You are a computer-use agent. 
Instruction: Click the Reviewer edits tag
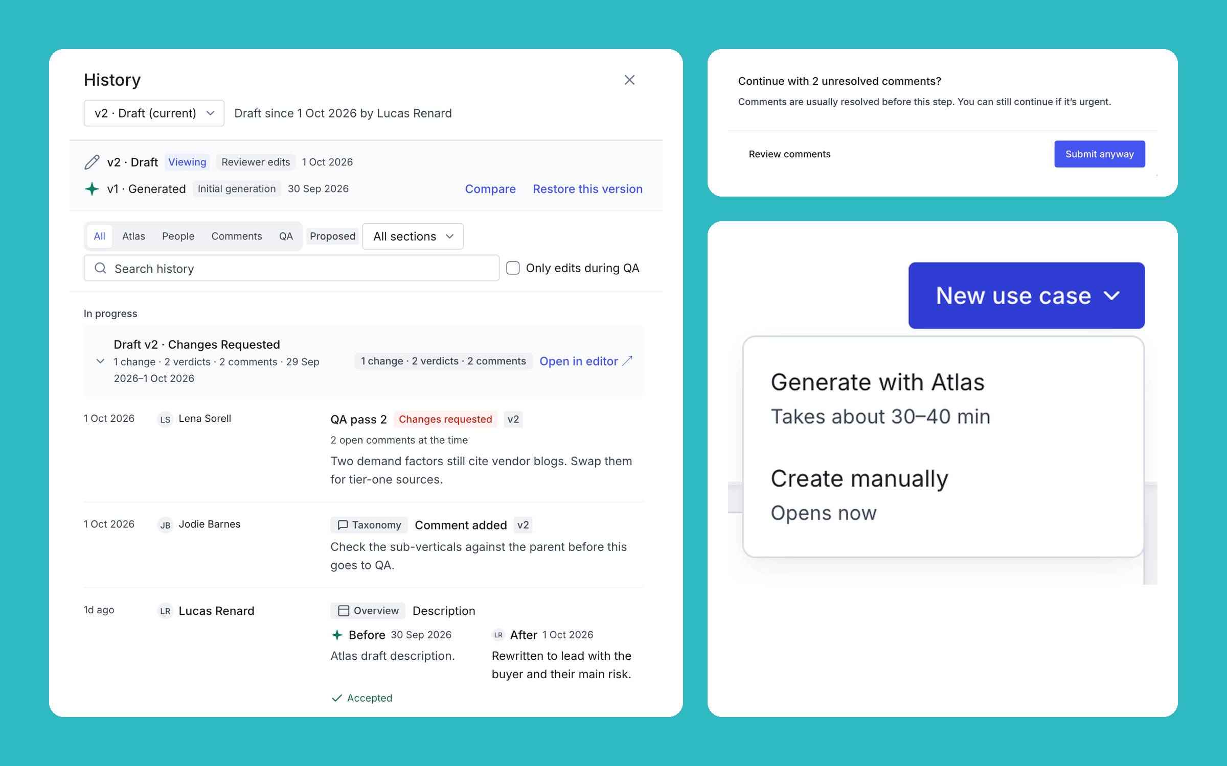256,162
